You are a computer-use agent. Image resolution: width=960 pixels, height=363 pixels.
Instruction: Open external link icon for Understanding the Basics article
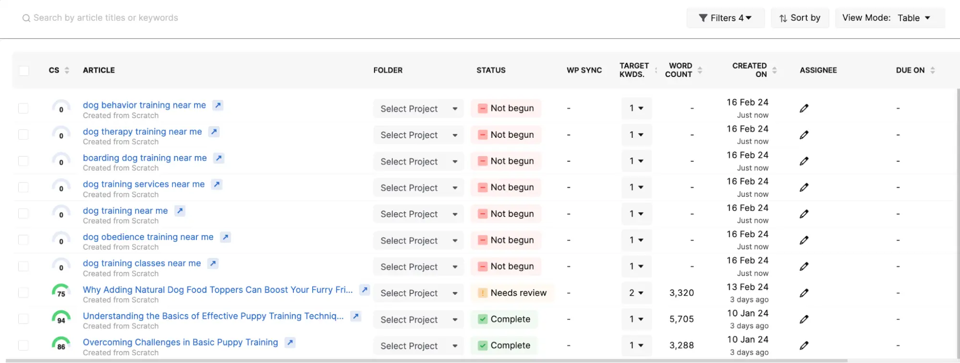pyautogui.click(x=356, y=316)
